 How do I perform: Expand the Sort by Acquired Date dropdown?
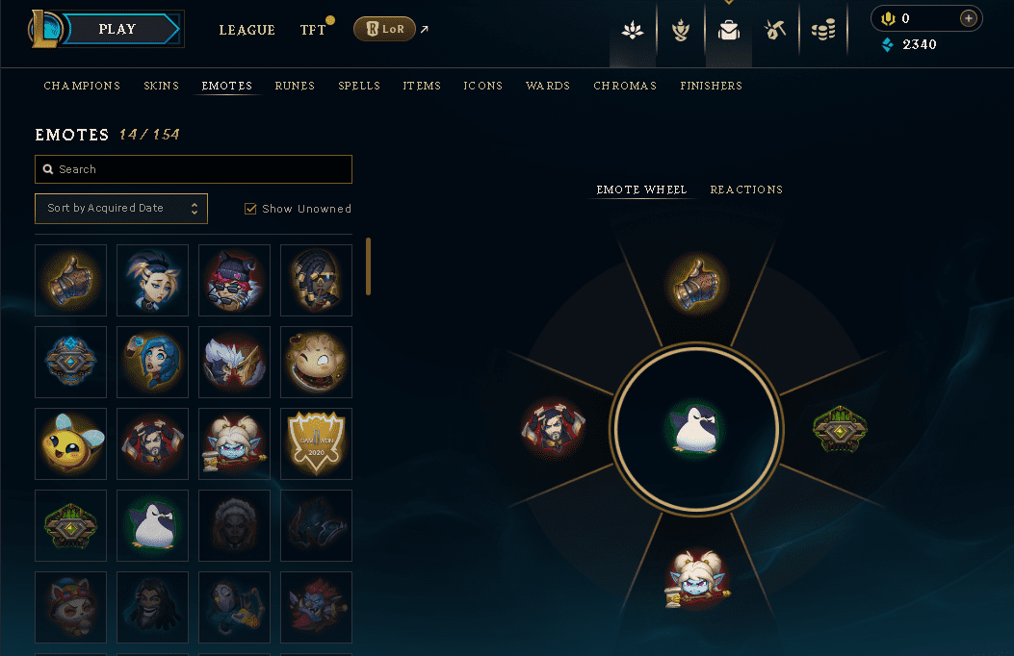pos(121,209)
